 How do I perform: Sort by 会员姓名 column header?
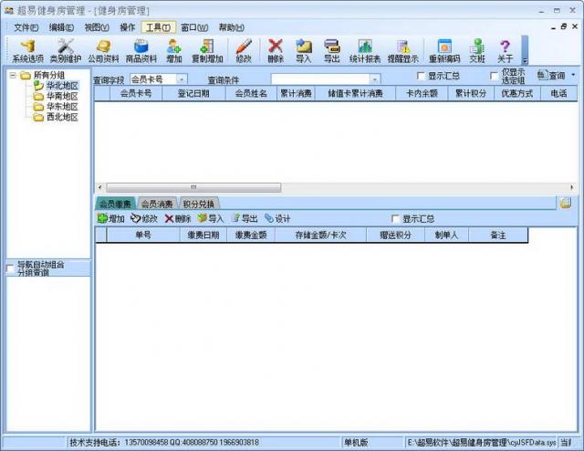252,93
